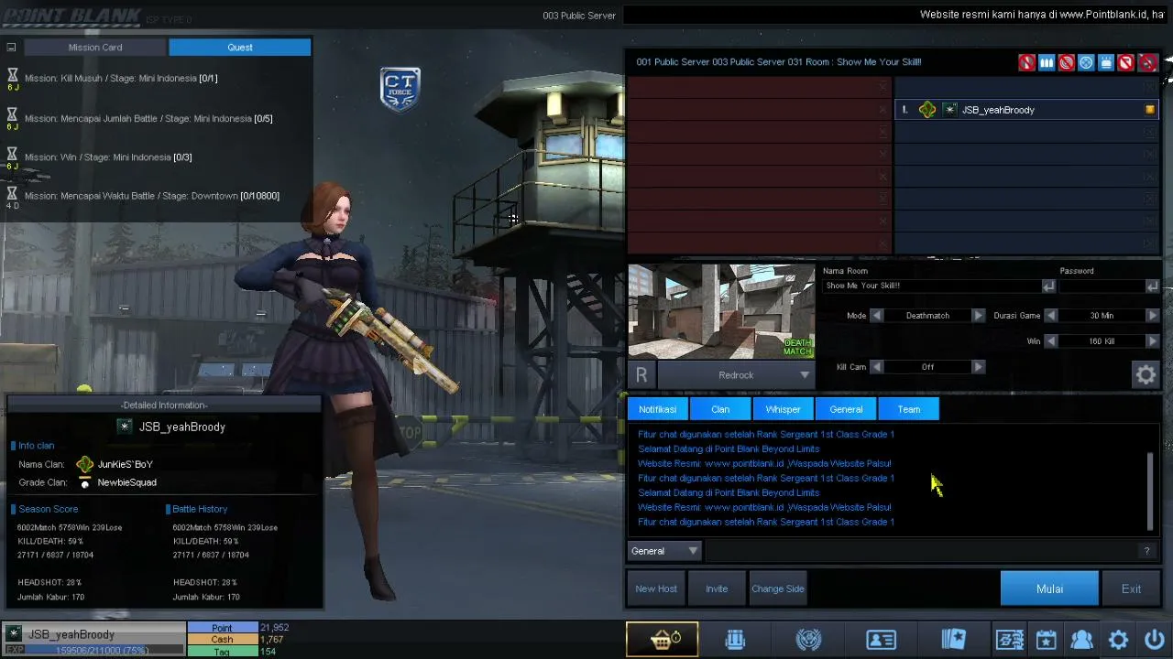Change Kill Cam with right arrow
This screenshot has width=1173, height=659.
(x=978, y=367)
